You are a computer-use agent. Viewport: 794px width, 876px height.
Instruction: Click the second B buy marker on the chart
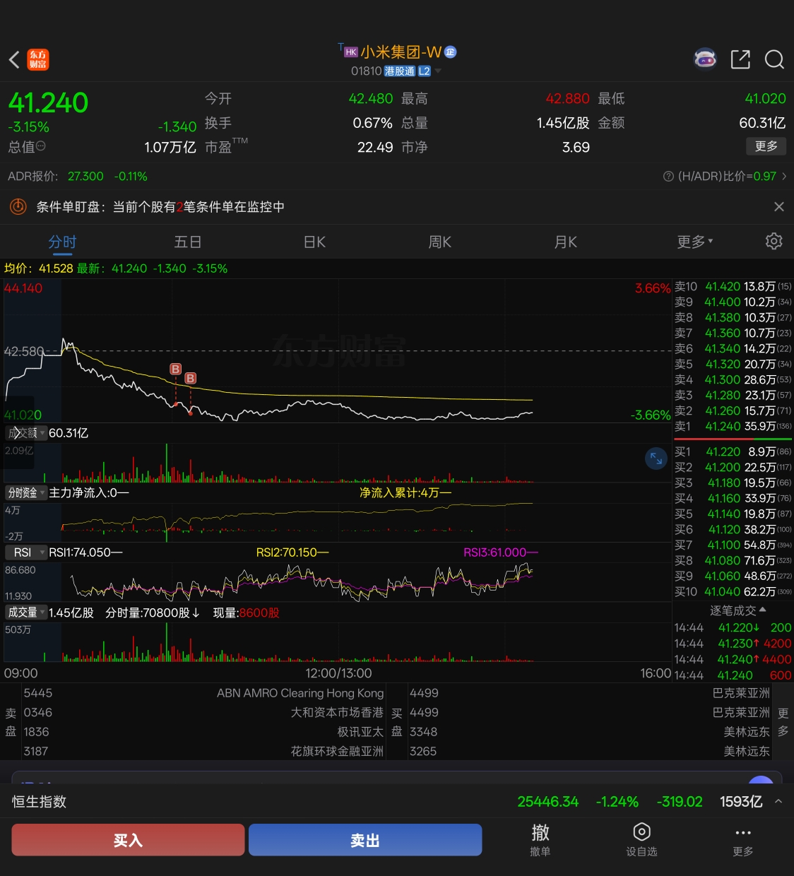(190, 379)
